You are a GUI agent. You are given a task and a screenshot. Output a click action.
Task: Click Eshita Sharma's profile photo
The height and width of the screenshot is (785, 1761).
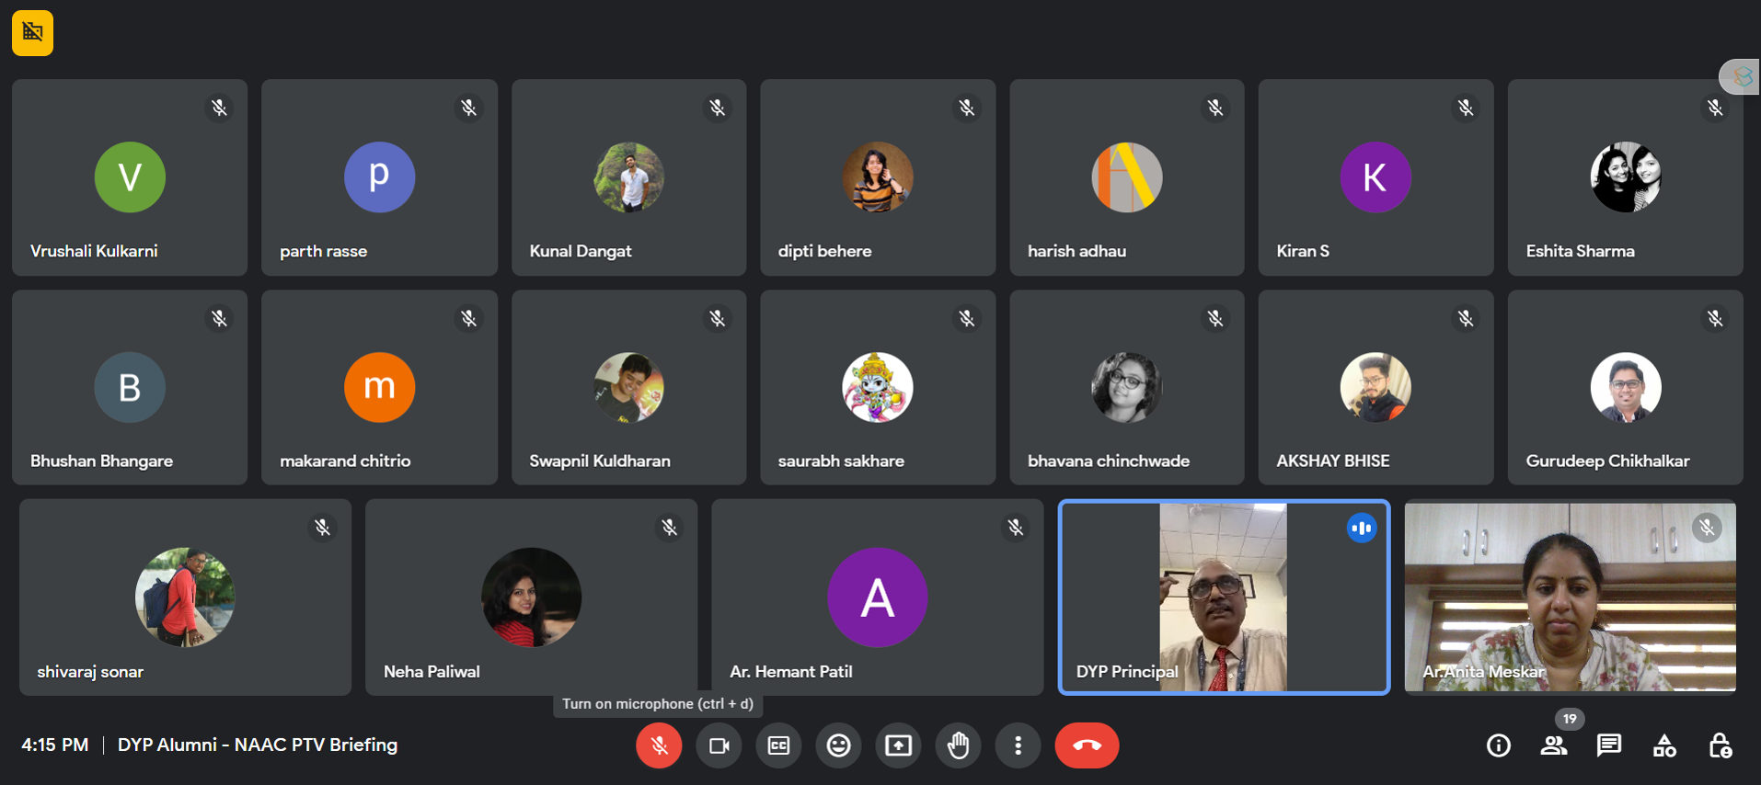(1626, 177)
